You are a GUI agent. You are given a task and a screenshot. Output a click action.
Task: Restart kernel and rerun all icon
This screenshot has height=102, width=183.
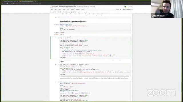75,12
